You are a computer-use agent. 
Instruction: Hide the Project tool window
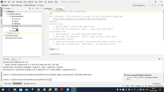tap(40, 8)
